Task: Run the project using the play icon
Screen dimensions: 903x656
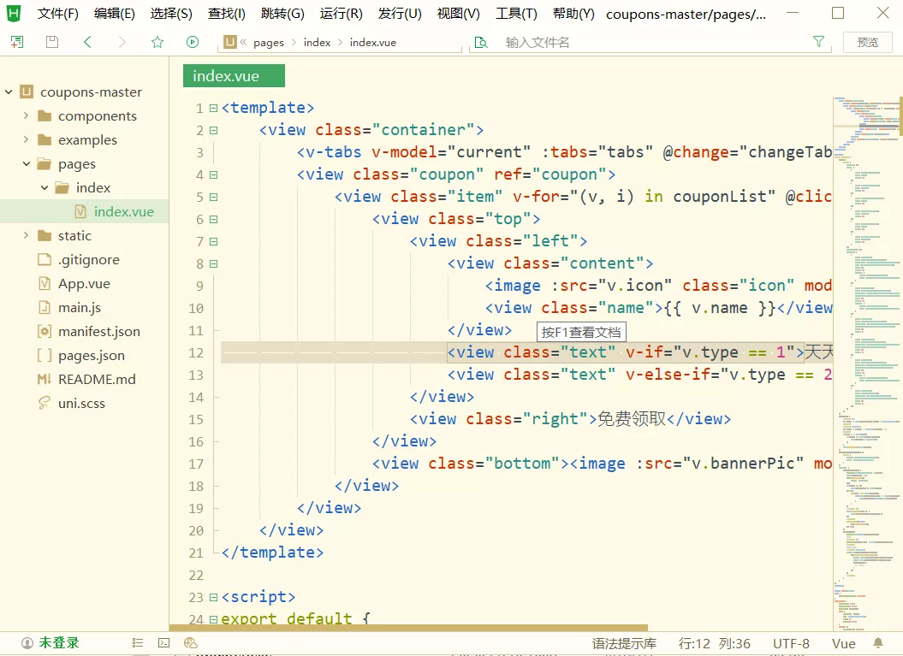Action: click(192, 41)
